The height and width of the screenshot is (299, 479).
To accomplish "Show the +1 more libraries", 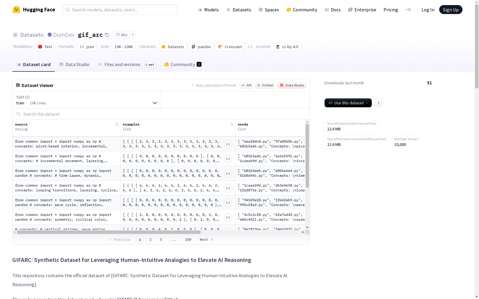I will 250,47.
